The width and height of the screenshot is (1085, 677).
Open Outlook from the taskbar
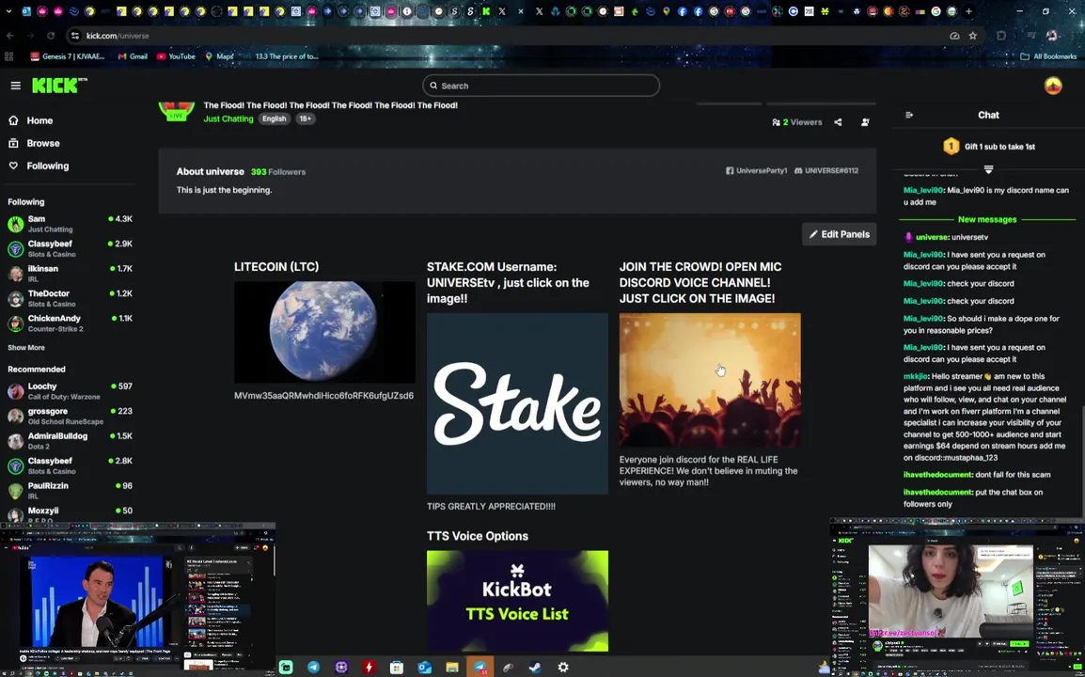(424, 668)
